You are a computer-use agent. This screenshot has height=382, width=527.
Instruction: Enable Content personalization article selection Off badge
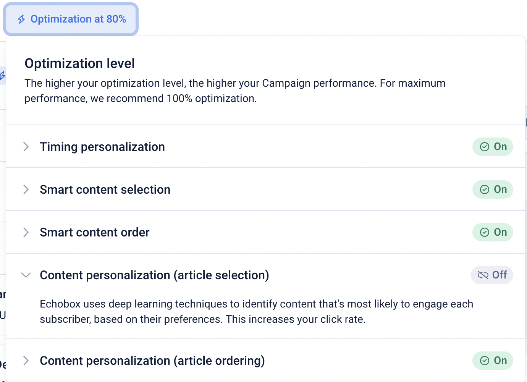(x=492, y=275)
